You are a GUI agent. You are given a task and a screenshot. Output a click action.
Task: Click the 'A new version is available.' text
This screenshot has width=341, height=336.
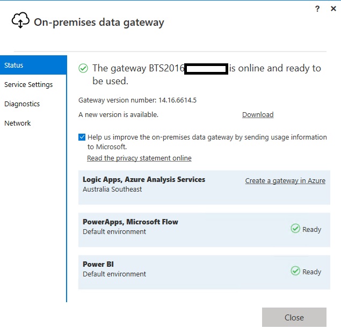(118, 114)
